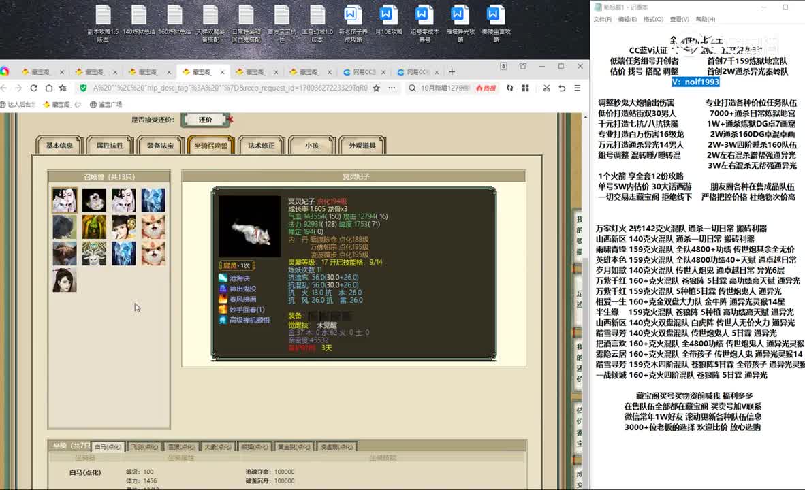Open desktop file 140炼狱总结

click(139, 20)
